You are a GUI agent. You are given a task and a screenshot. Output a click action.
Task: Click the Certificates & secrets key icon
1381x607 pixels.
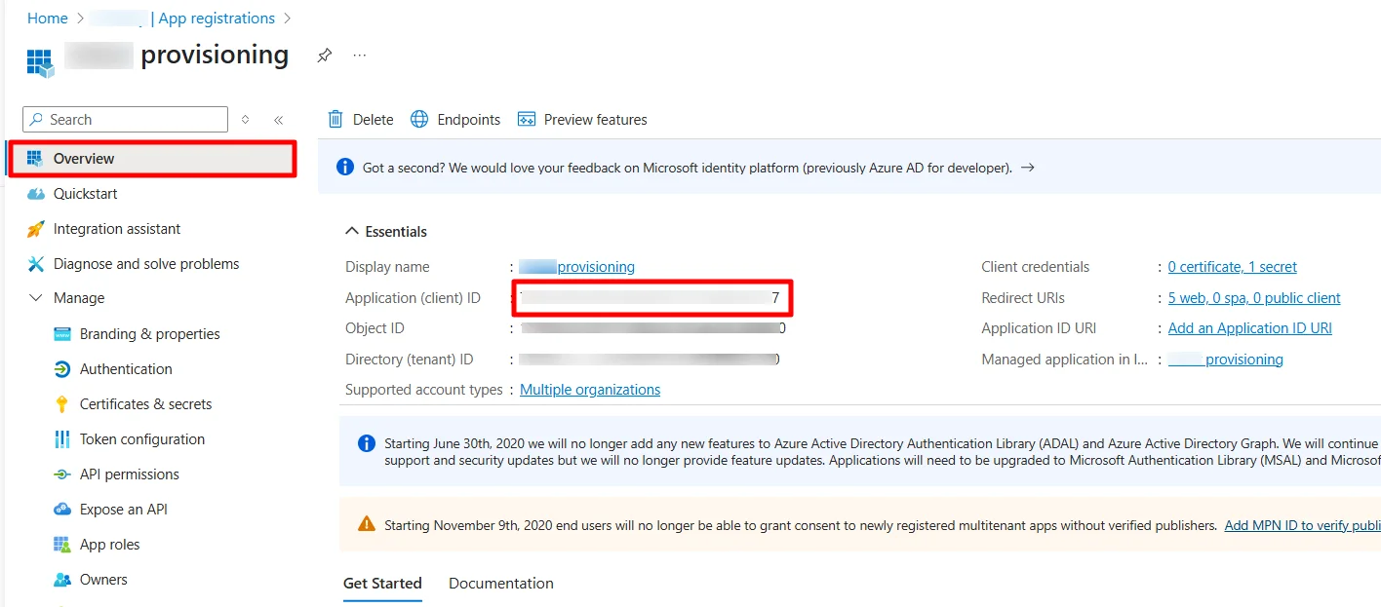point(60,403)
